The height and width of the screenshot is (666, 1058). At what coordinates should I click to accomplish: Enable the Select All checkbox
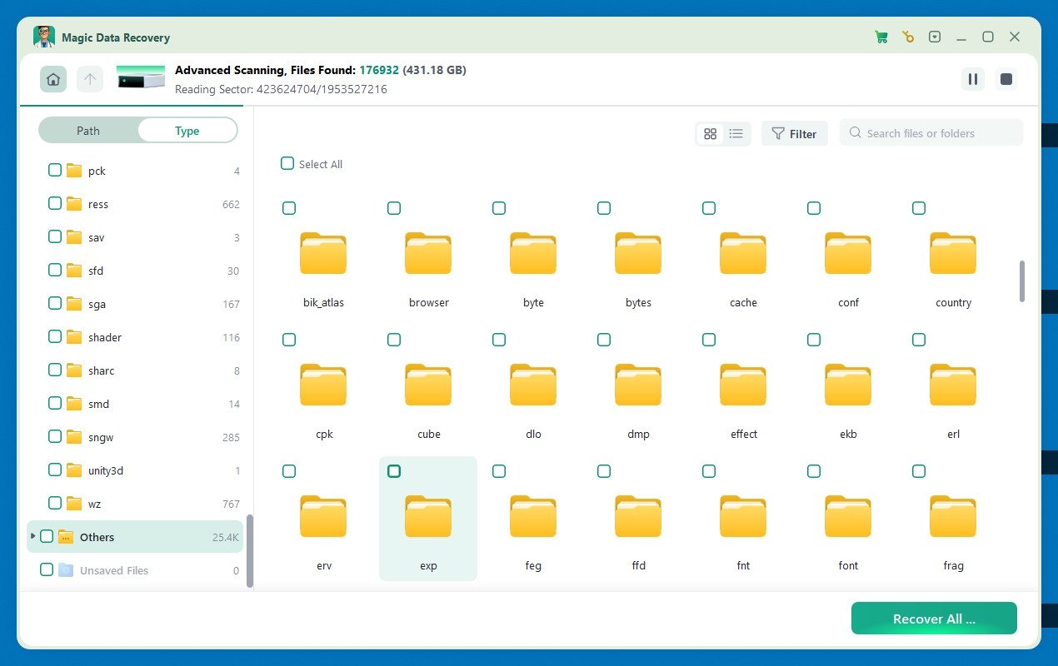[x=287, y=164]
